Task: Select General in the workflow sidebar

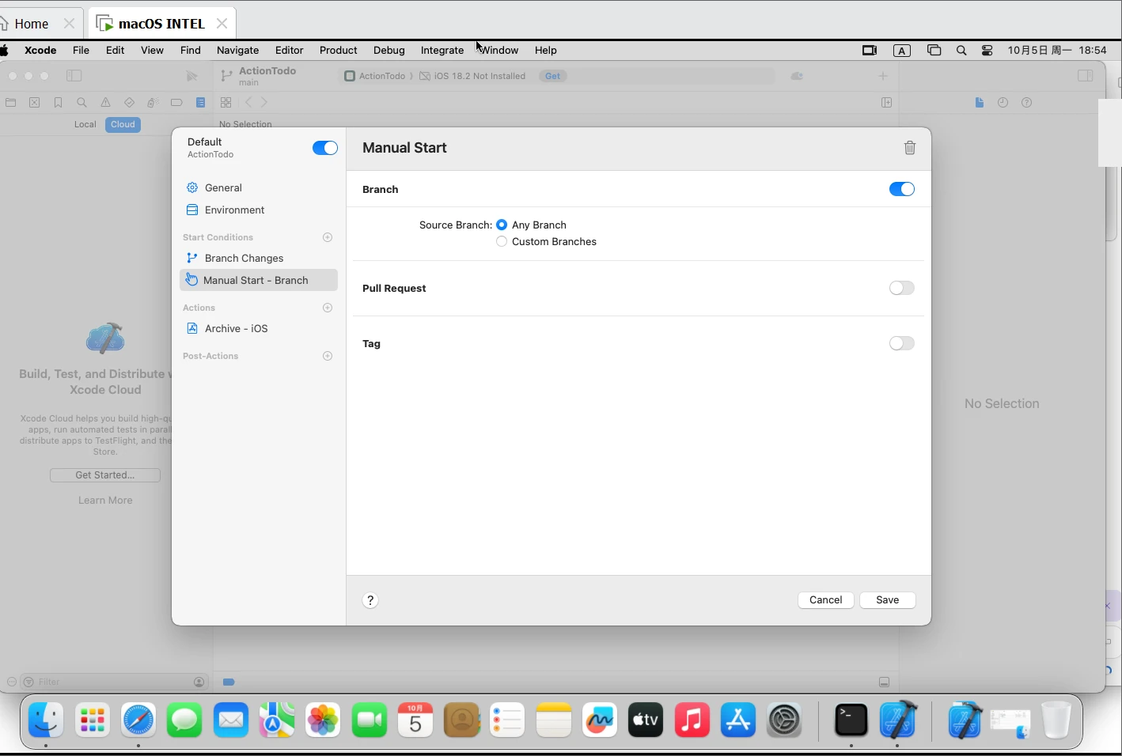Action: pos(259,187)
